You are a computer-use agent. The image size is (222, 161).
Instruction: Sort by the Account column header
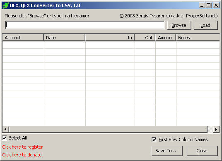click(x=23, y=38)
